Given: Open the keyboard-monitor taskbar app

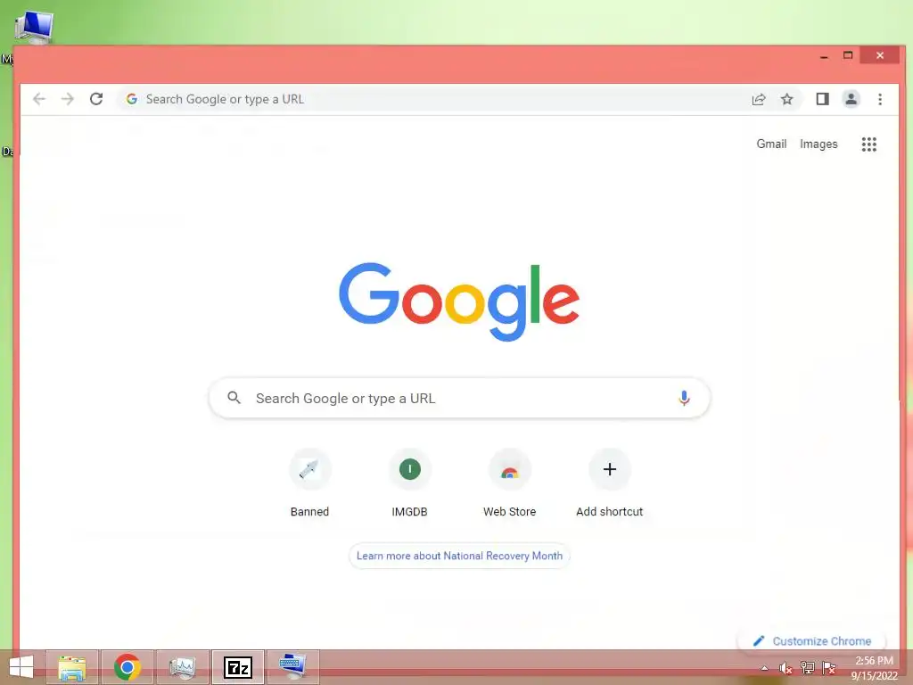Looking at the screenshot, I should tap(292, 667).
